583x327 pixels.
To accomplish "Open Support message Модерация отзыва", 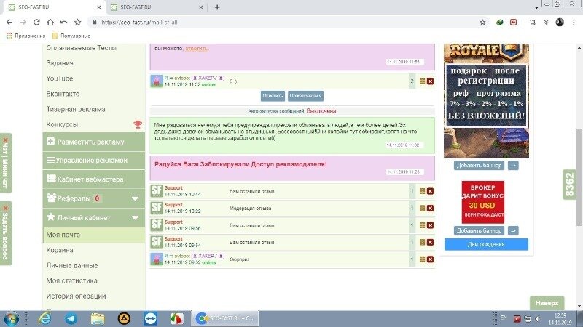I will [250, 209].
